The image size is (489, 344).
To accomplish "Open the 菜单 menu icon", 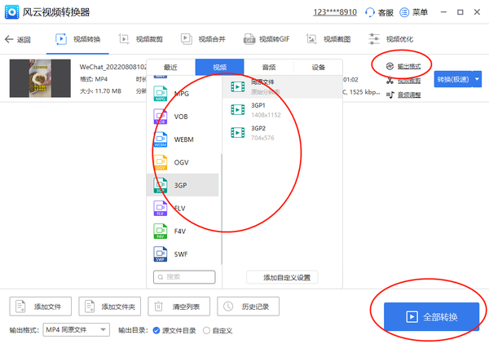I will pyautogui.click(x=404, y=12).
